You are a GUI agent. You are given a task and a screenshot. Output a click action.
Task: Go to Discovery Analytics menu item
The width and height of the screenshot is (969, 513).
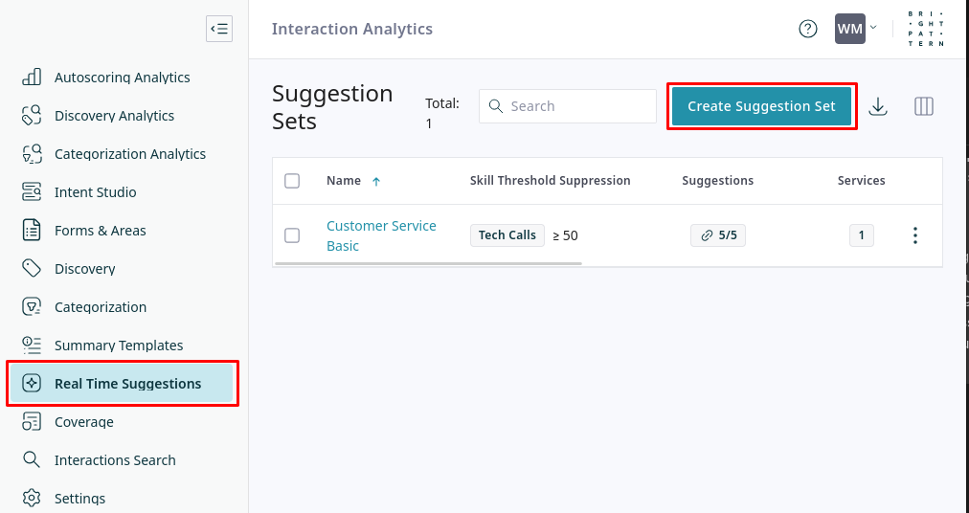[114, 116]
